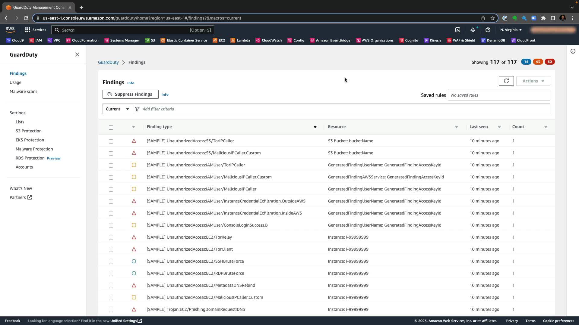The height and width of the screenshot is (325, 579).
Task: Click the refresh findings icon button
Action: (x=506, y=81)
